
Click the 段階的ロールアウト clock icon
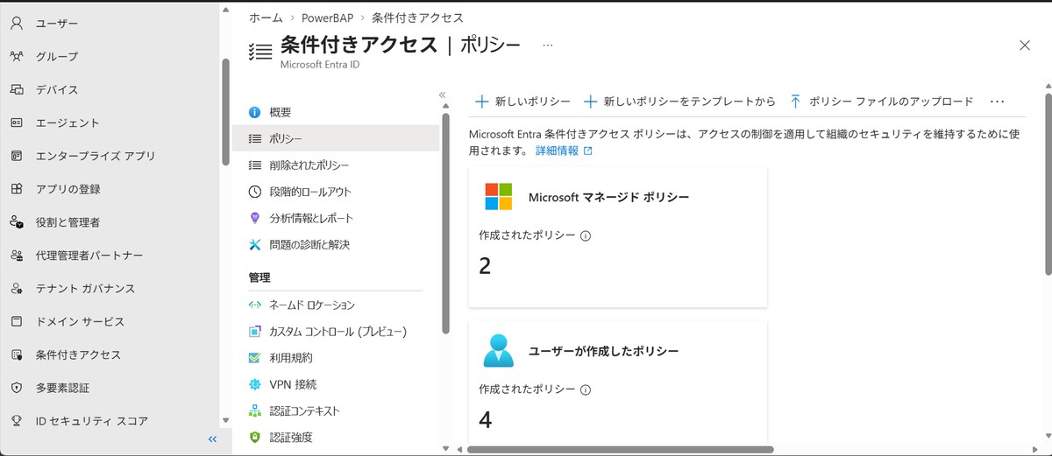tap(255, 192)
